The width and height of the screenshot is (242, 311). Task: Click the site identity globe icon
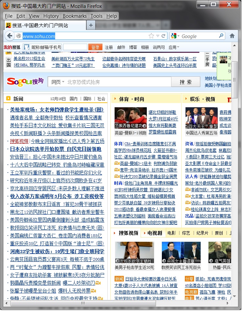coord(19,36)
